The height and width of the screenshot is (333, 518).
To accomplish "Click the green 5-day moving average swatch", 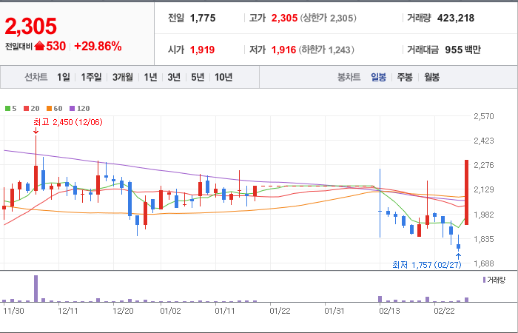I will pos(7,108).
